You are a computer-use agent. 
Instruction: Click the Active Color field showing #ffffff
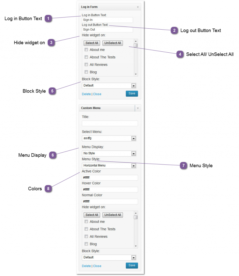click(x=110, y=178)
